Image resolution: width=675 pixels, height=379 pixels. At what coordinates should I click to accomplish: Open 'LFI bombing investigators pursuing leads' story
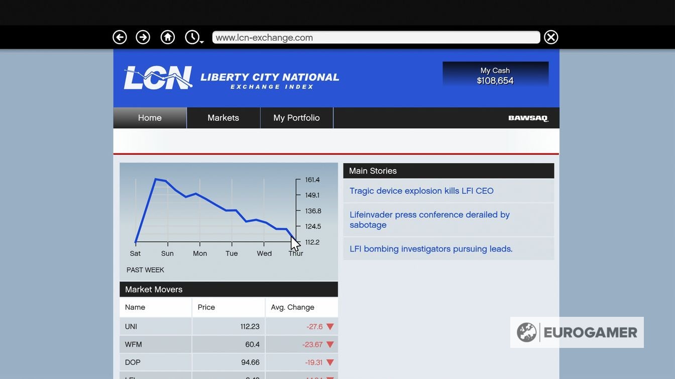431,249
